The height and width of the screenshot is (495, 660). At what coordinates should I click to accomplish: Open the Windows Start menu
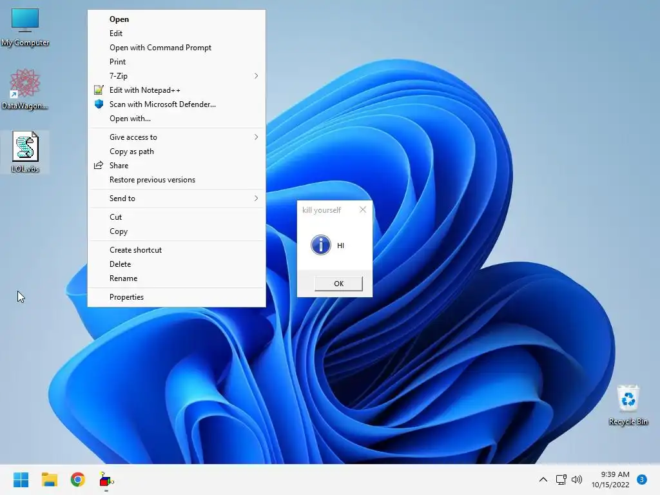[x=21, y=480]
